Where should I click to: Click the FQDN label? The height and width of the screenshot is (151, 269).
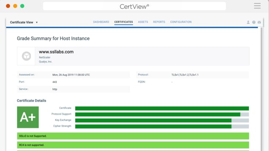point(142,82)
